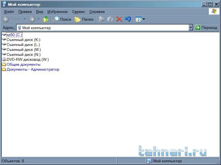Screen dimensions: 221x165
Task: Click the Съемный диск (L:) drive icon
Action: click(4, 44)
